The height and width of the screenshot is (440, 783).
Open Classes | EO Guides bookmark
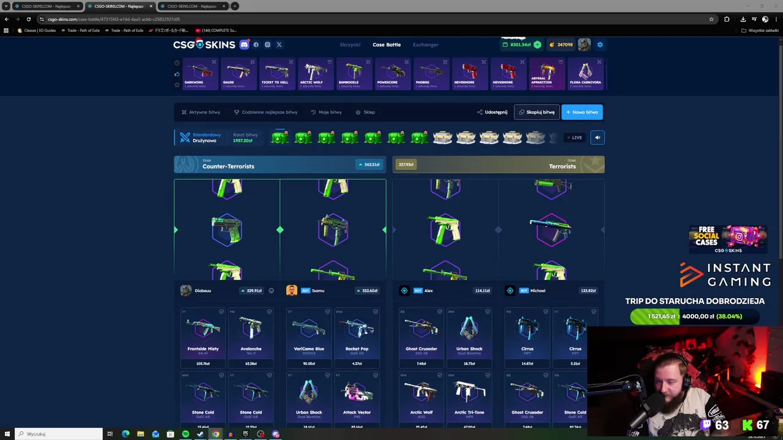click(x=37, y=30)
